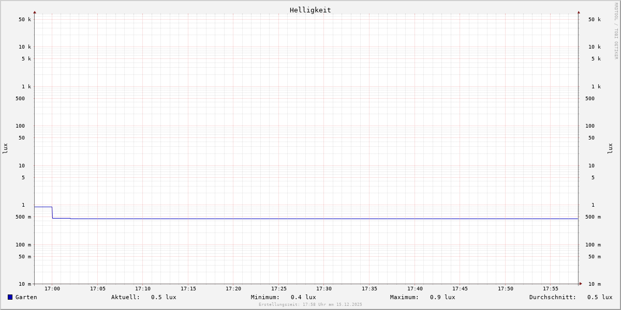Click the Maximum 0.9 lux value
This screenshot has height=310, width=621.
click(x=442, y=297)
